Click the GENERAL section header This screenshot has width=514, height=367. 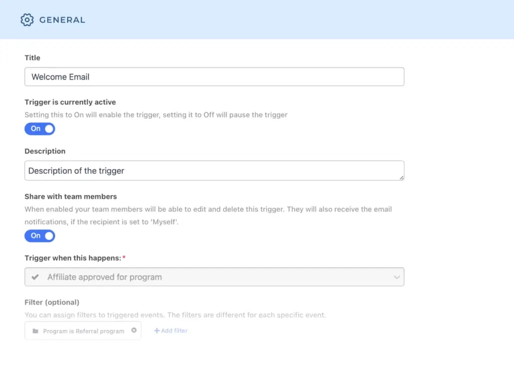point(62,20)
